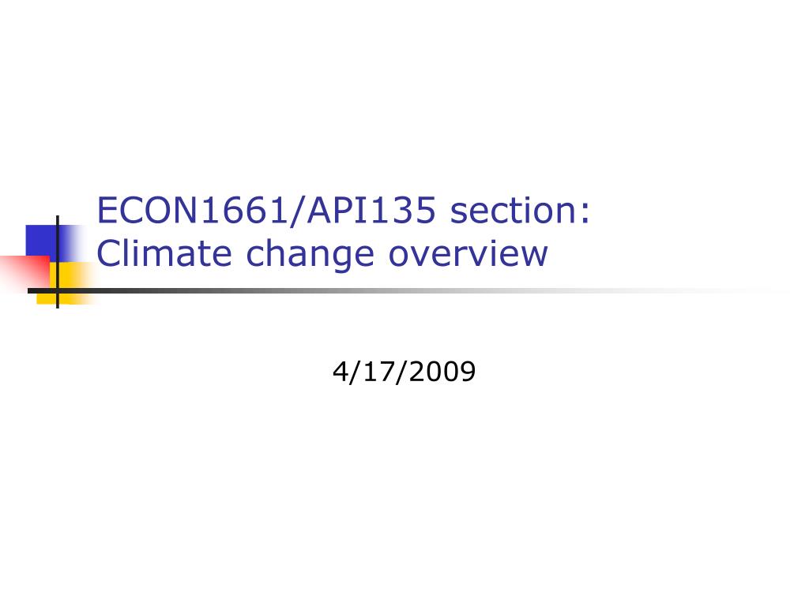Click the word ECON1661 in the title
Screen dimensions: 809x606
click(193, 210)
